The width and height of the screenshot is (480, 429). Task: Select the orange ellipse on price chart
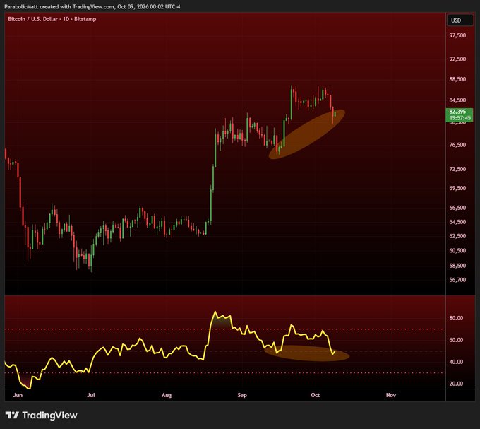point(307,134)
